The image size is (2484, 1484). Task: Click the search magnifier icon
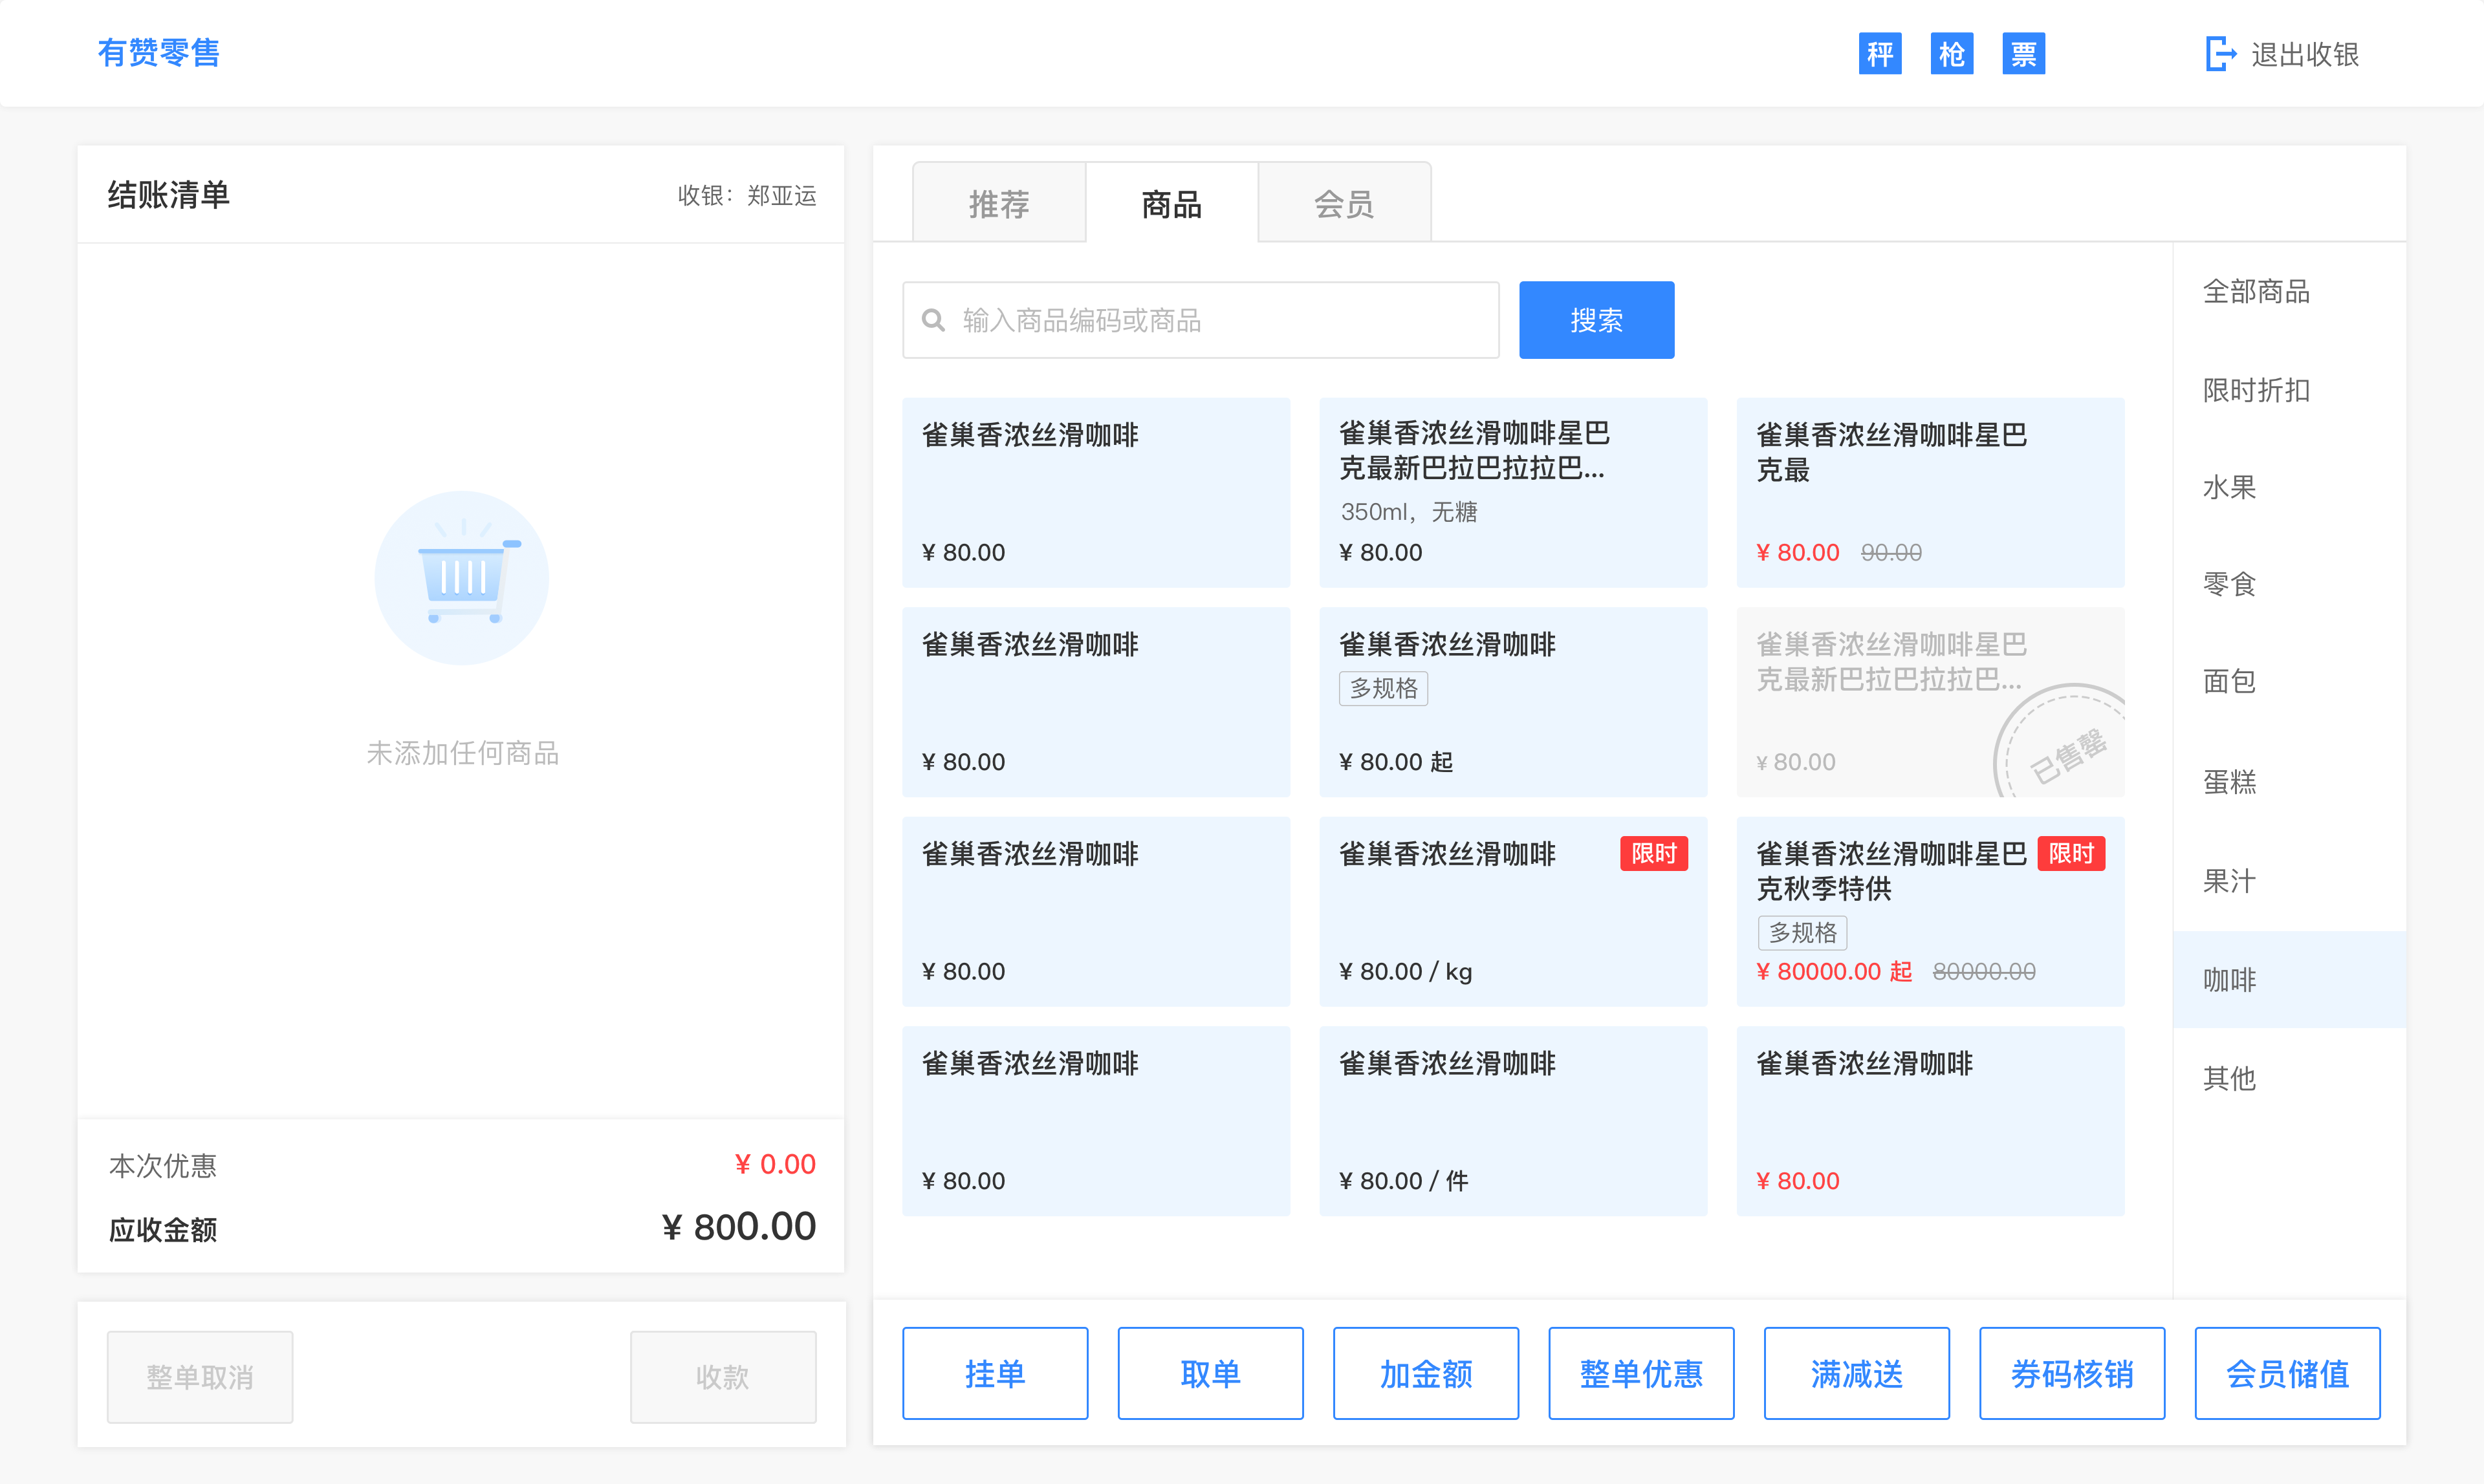click(933, 320)
